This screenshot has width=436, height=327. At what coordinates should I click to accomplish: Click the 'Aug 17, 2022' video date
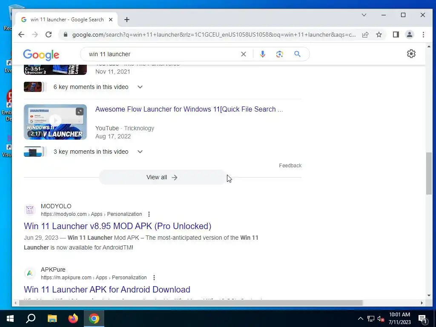[113, 136]
